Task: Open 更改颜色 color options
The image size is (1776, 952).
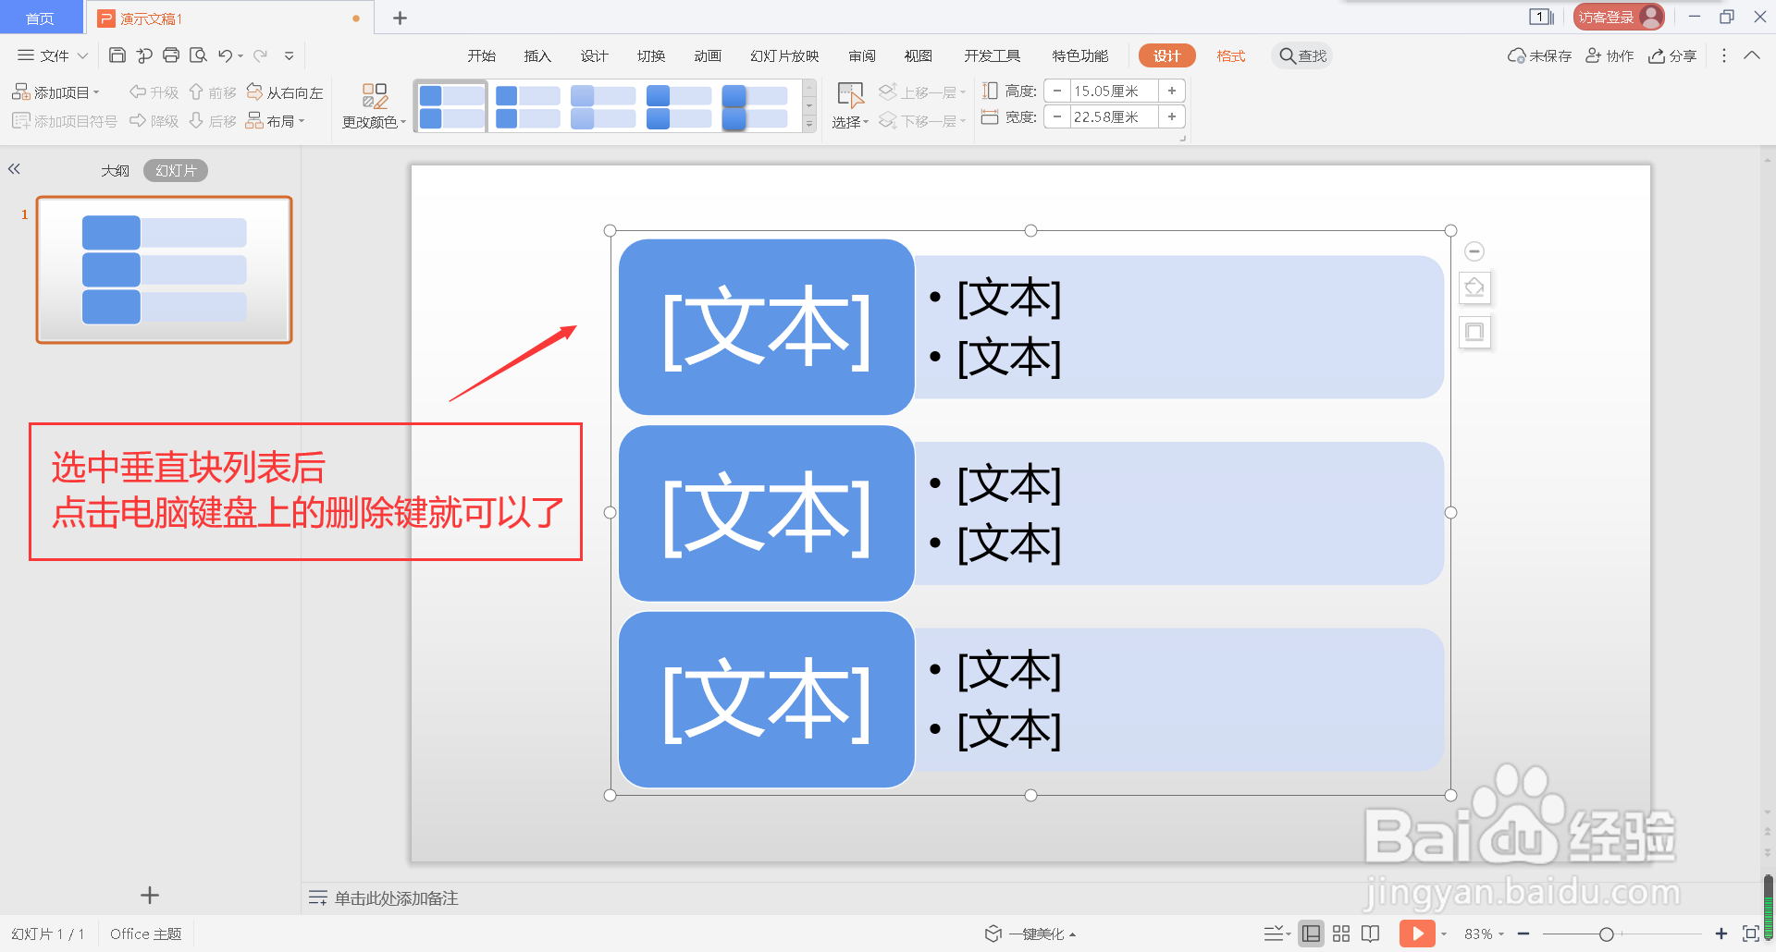Action: coord(375,106)
